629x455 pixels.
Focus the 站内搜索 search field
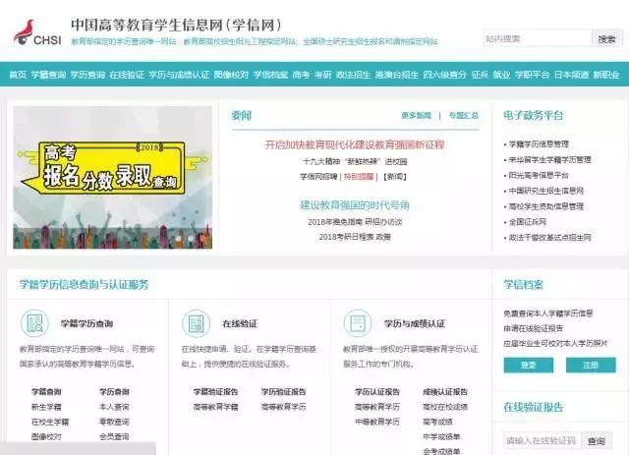538,39
